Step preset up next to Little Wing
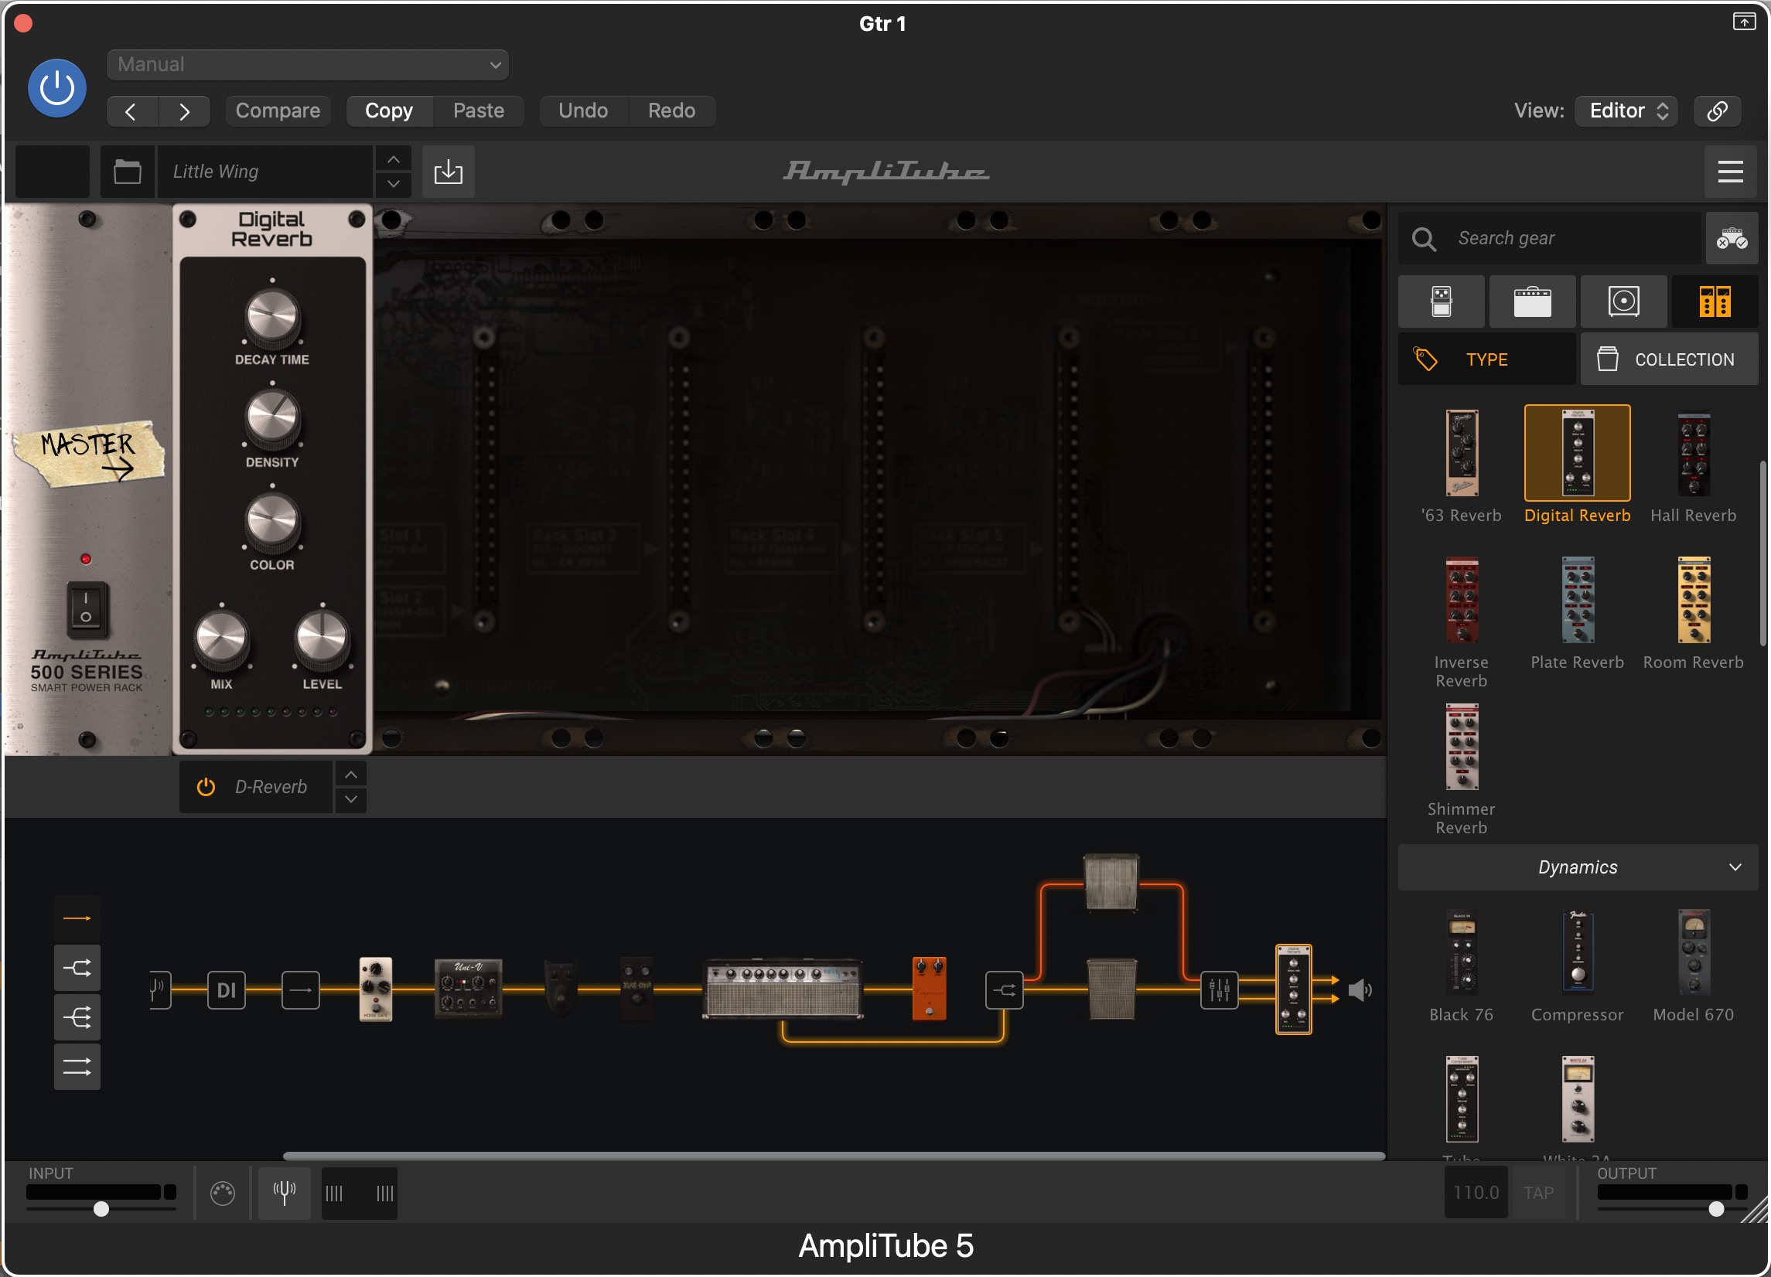This screenshot has height=1277, width=1771. (394, 159)
